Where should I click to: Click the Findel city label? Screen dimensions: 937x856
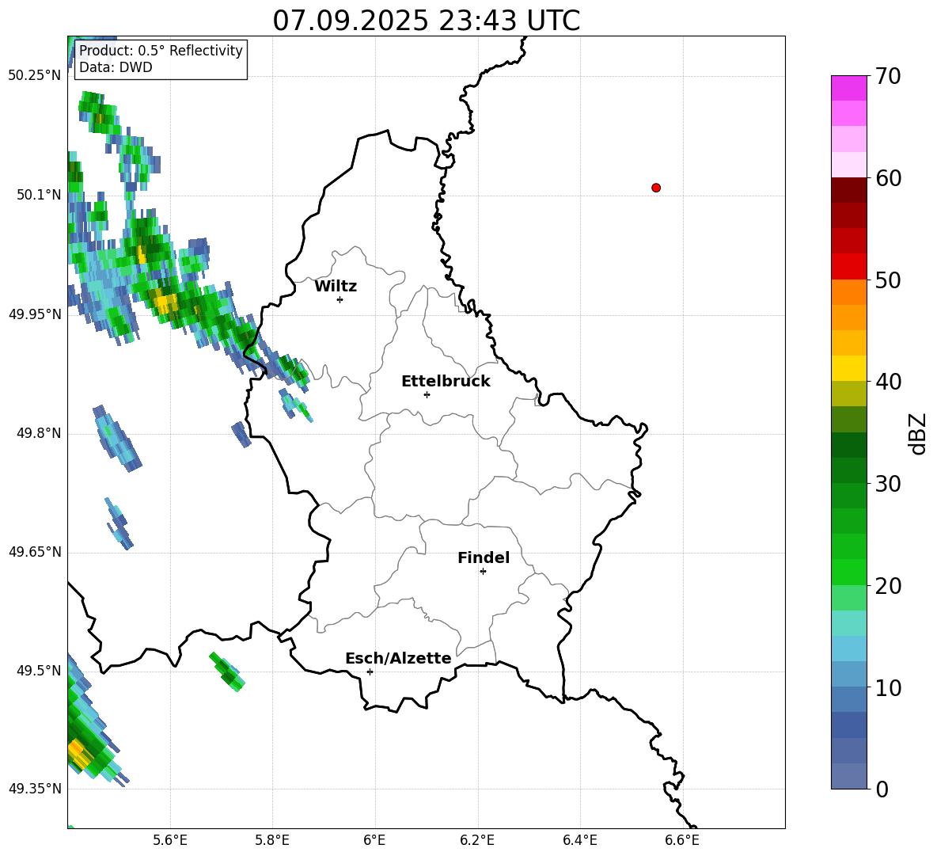(x=484, y=557)
